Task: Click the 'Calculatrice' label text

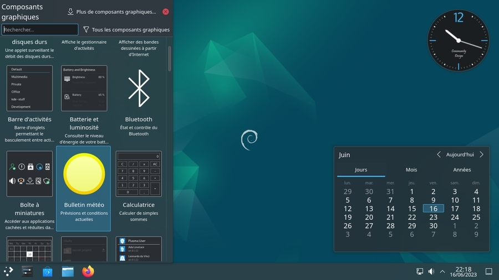Action: pos(139,205)
